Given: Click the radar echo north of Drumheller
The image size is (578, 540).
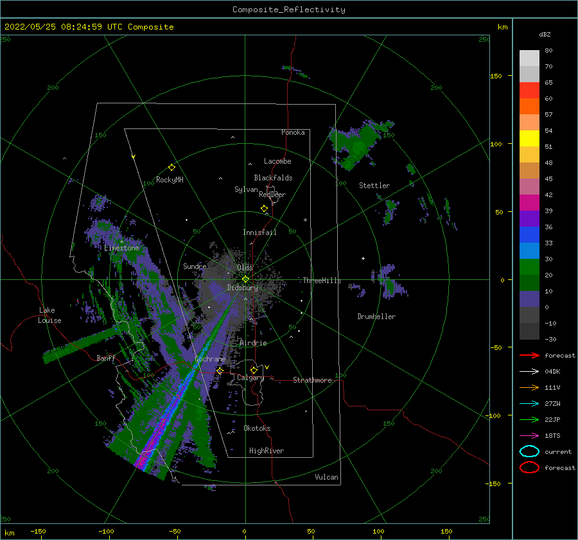Looking at the screenshot, I should [x=387, y=282].
